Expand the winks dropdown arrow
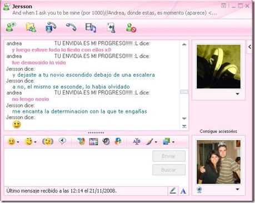This screenshot has height=203, width=255. coord(35,142)
